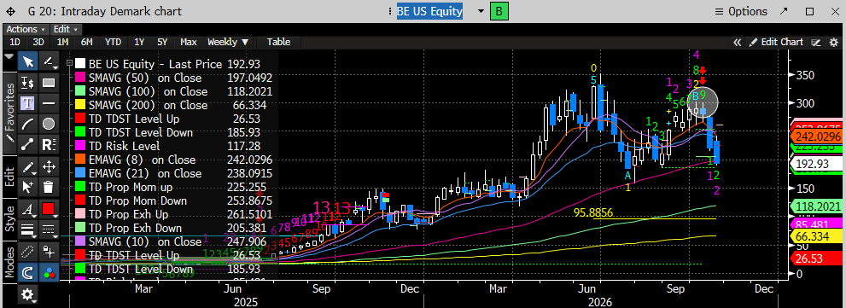Expand the security selector dropdown arrow
846x308 pixels.
[480, 11]
